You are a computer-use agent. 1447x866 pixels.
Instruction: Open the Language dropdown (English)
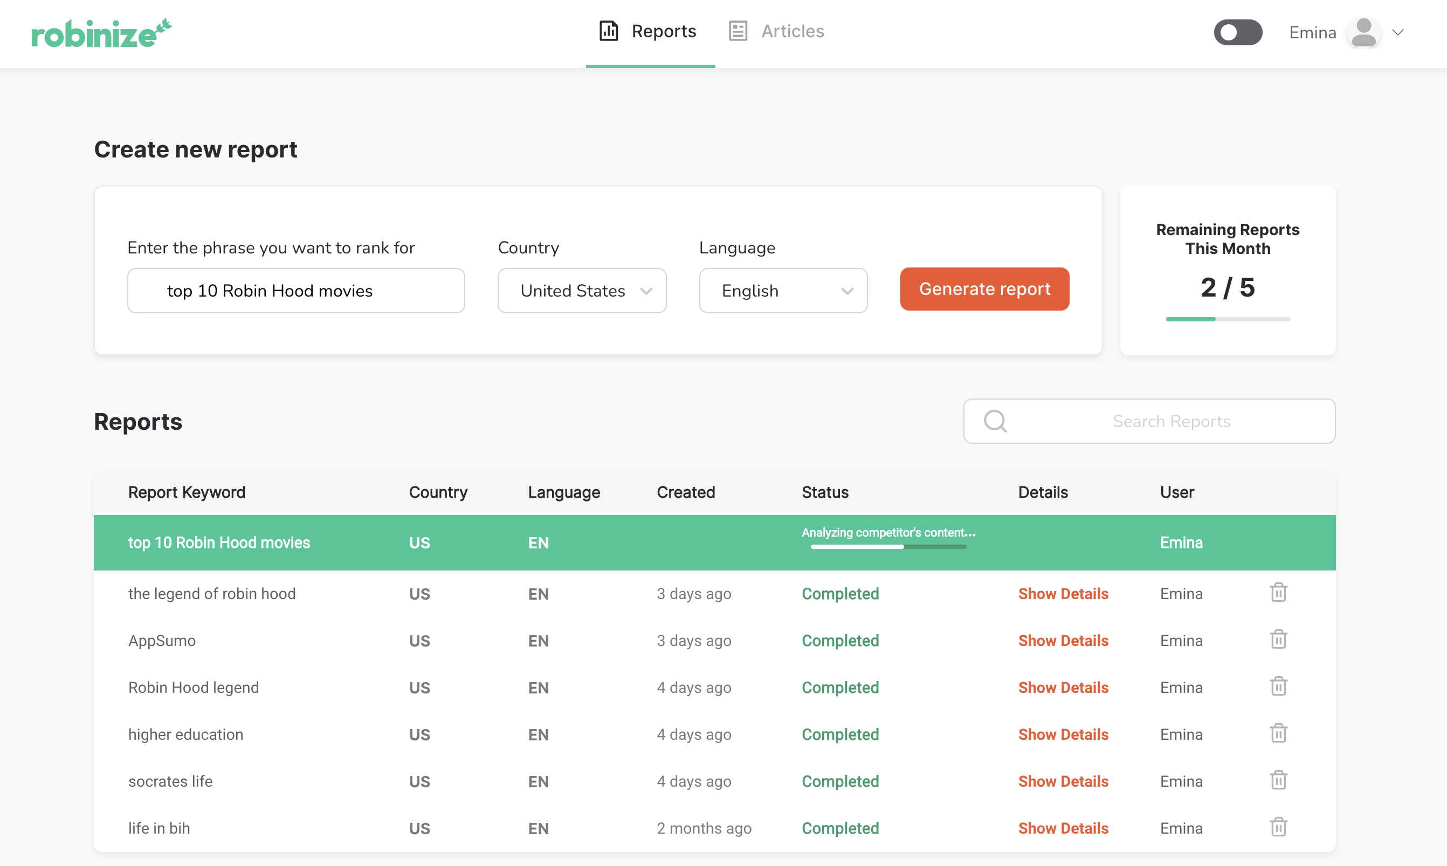[x=783, y=291]
